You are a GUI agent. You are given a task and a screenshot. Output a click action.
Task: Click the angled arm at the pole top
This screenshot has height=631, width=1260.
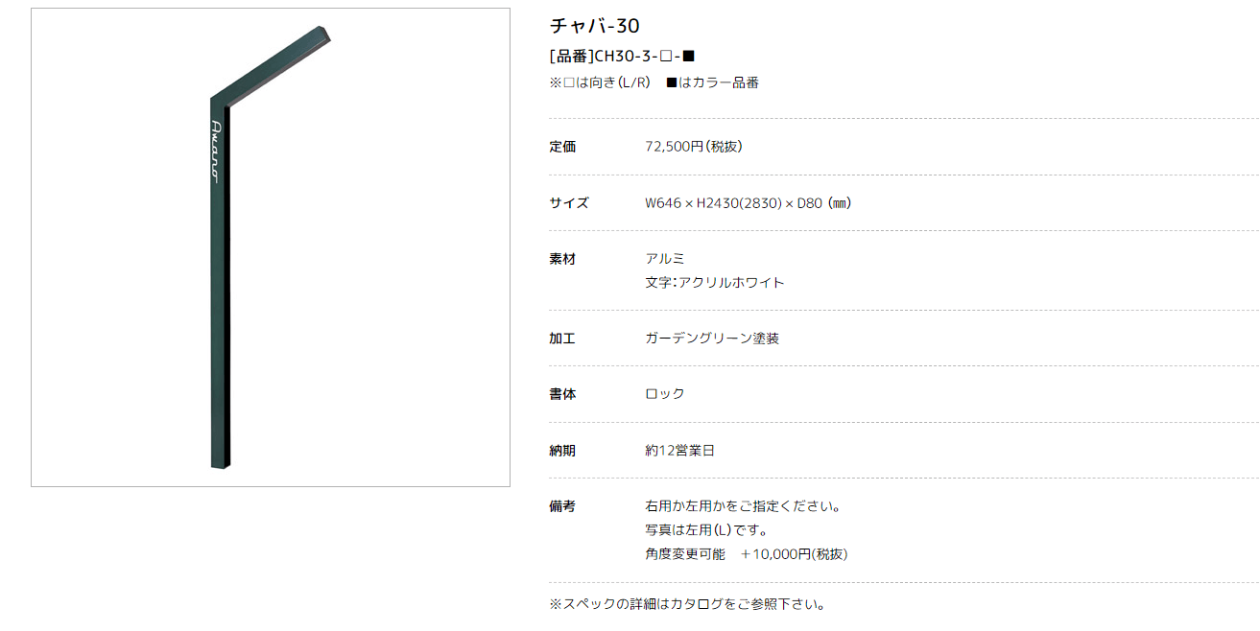point(272,64)
